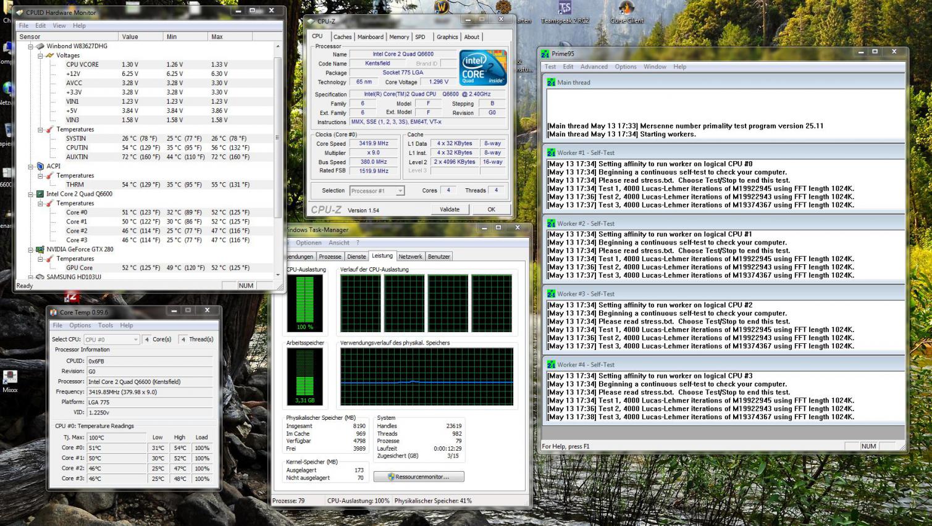Screen dimensions: 932x526
Task: Open Ansicht menu in Task Manager
Action: (338, 243)
